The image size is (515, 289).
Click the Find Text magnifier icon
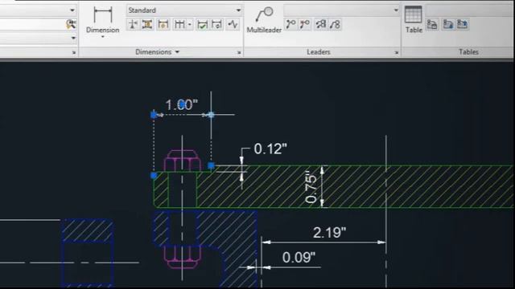click(72, 24)
